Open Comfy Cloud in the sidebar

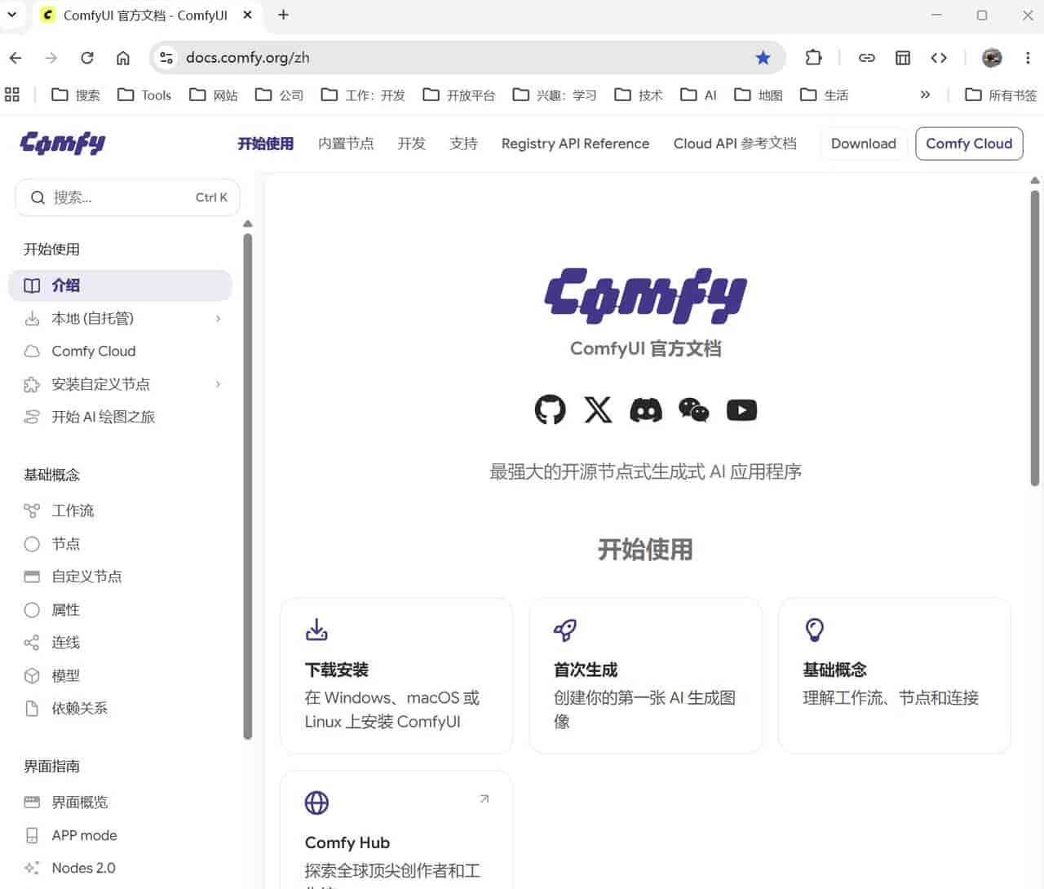(120, 352)
